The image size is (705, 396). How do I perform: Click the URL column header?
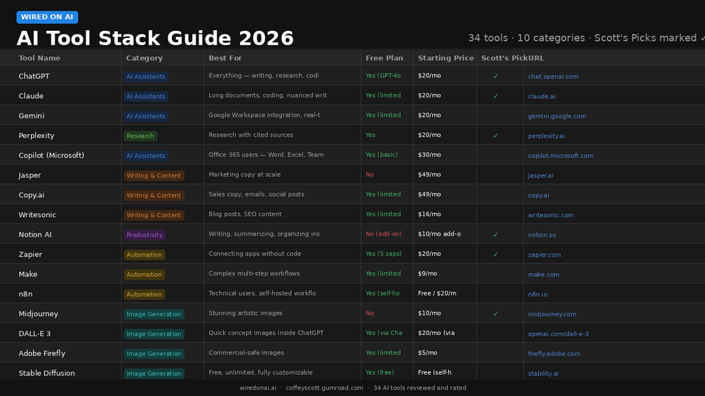(536, 58)
